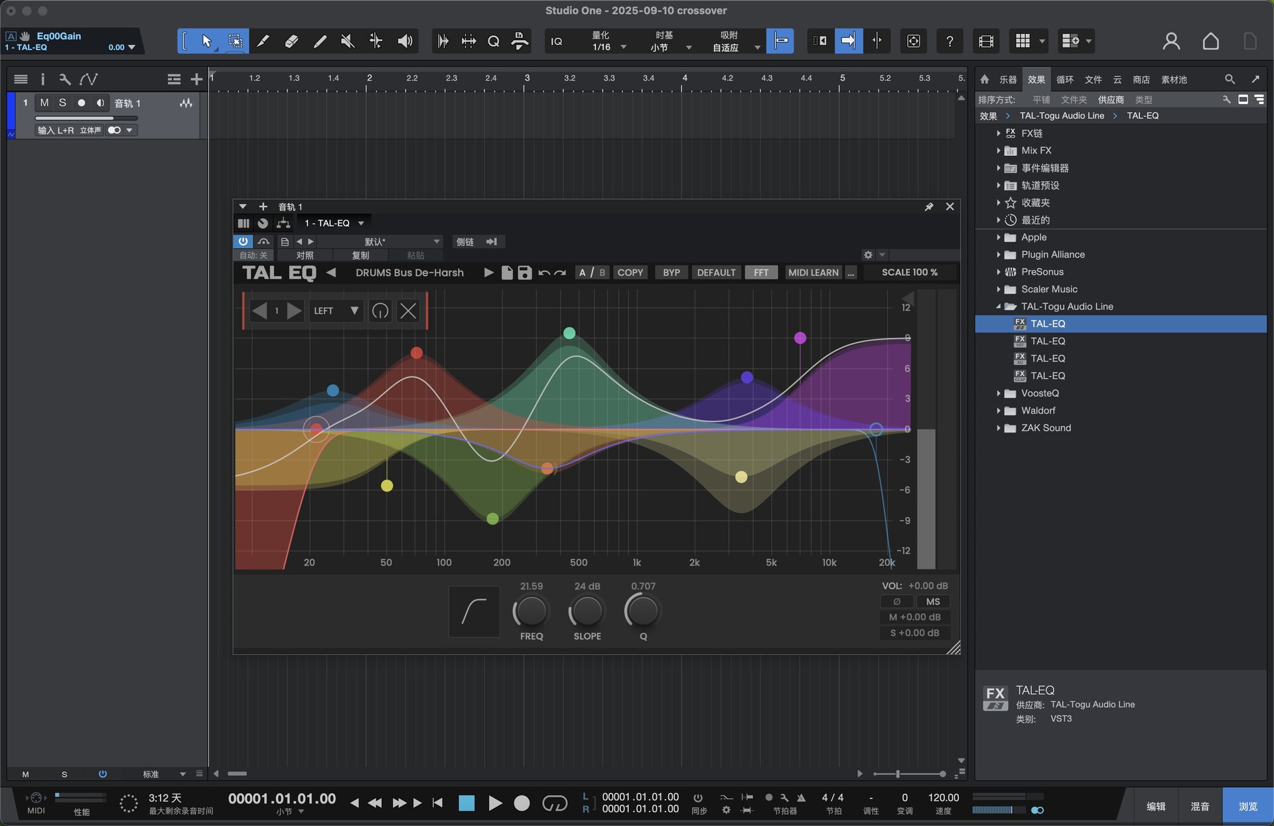The image size is (1274, 826).
Task: Toggle TAL-EQ plugin power bypass
Action: click(x=243, y=241)
